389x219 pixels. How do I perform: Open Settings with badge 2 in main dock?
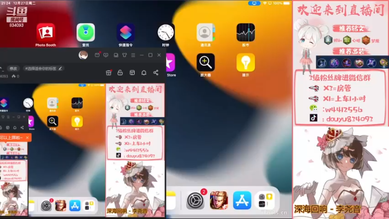195,200
